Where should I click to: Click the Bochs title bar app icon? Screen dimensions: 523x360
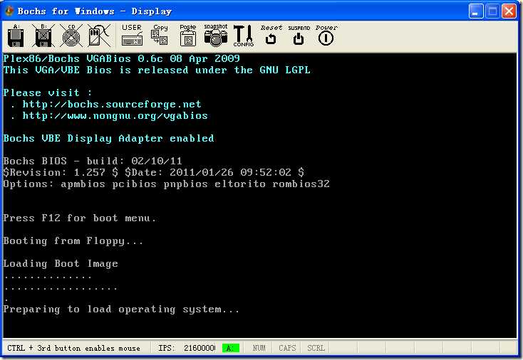click(9, 11)
